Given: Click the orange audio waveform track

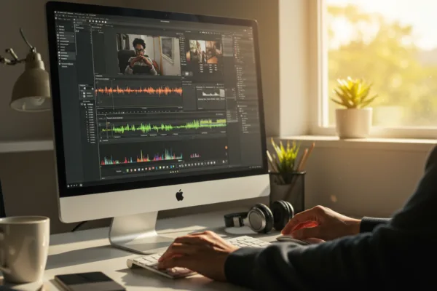Looking at the screenshot, I should [x=139, y=91].
